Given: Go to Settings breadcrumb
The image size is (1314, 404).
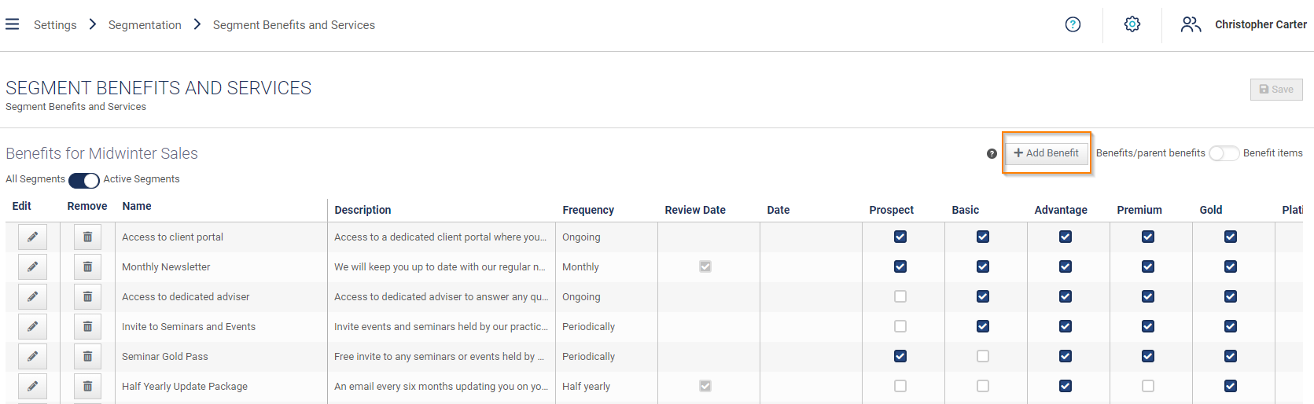Looking at the screenshot, I should (x=55, y=25).
